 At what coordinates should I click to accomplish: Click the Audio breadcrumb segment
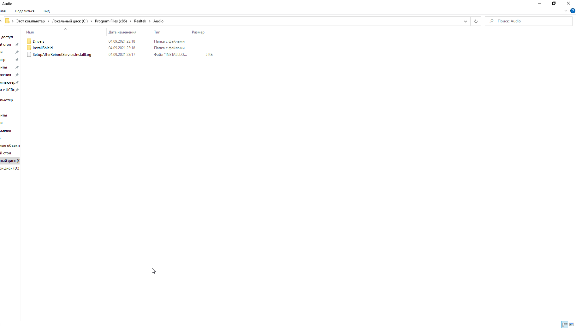[x=158, y=21]
